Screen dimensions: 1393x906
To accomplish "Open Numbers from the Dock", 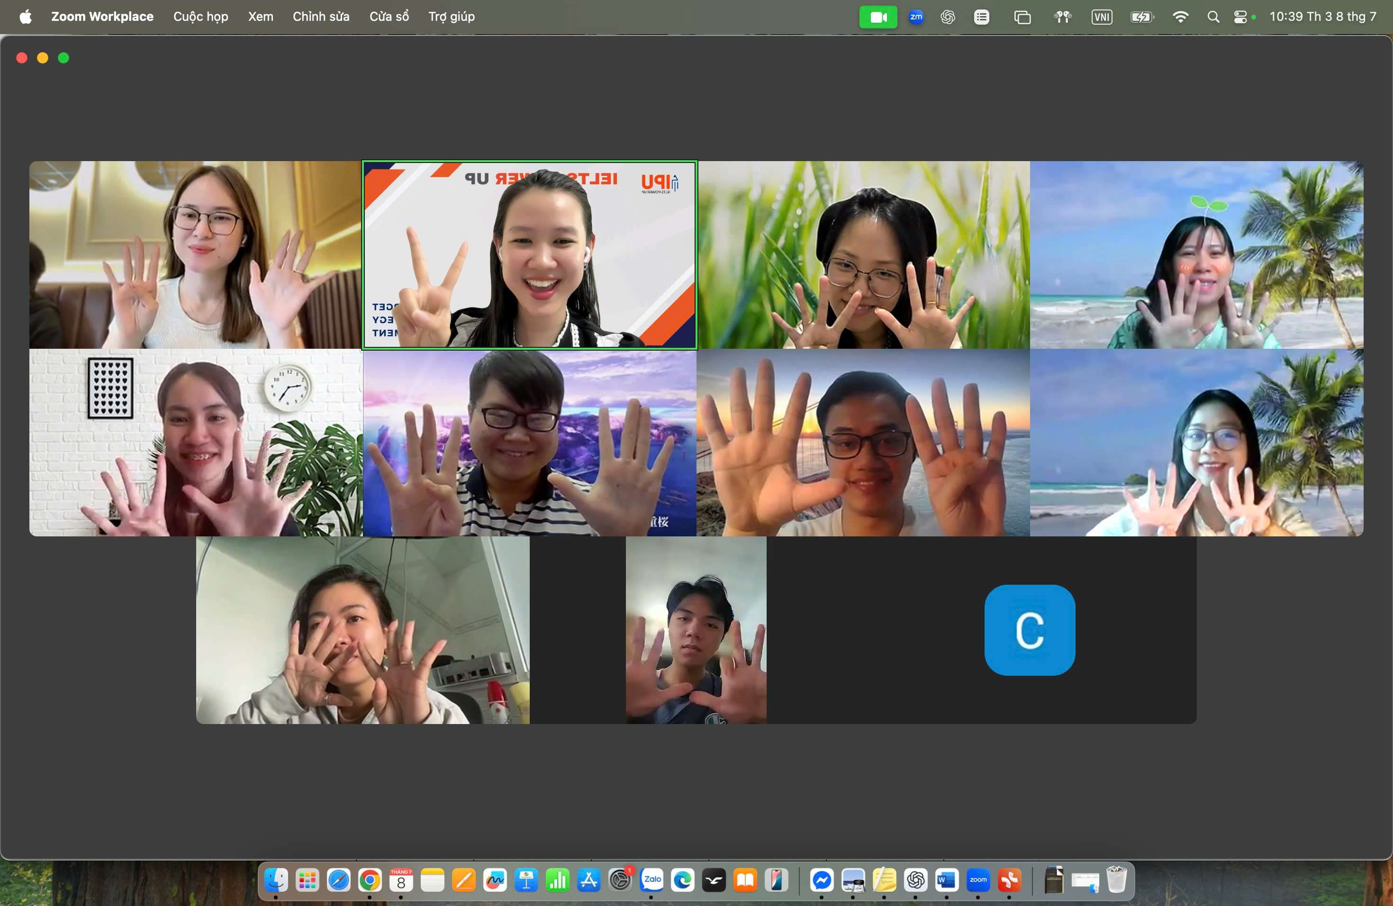I will point(557,880).
